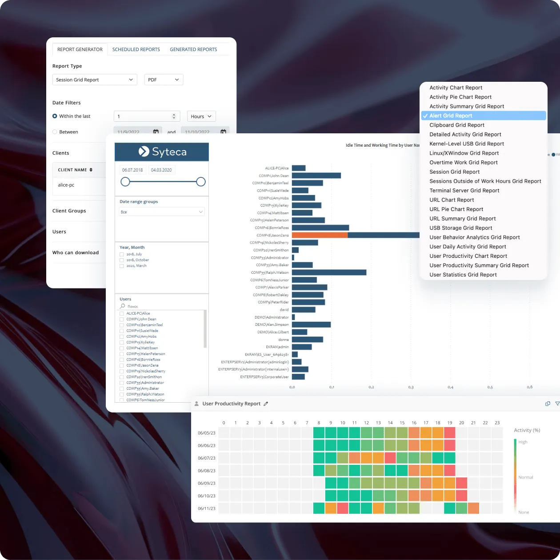Click the left handle of the date range slider
Screen dimensions: 560x560
point(125,181)
